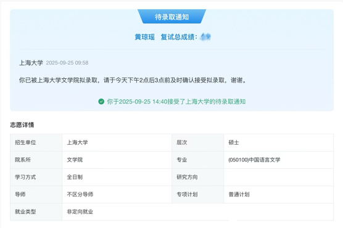The image size is (343, 228).
Task: Select the applicant name 黄琼瑶
Action: coord(144,37)
